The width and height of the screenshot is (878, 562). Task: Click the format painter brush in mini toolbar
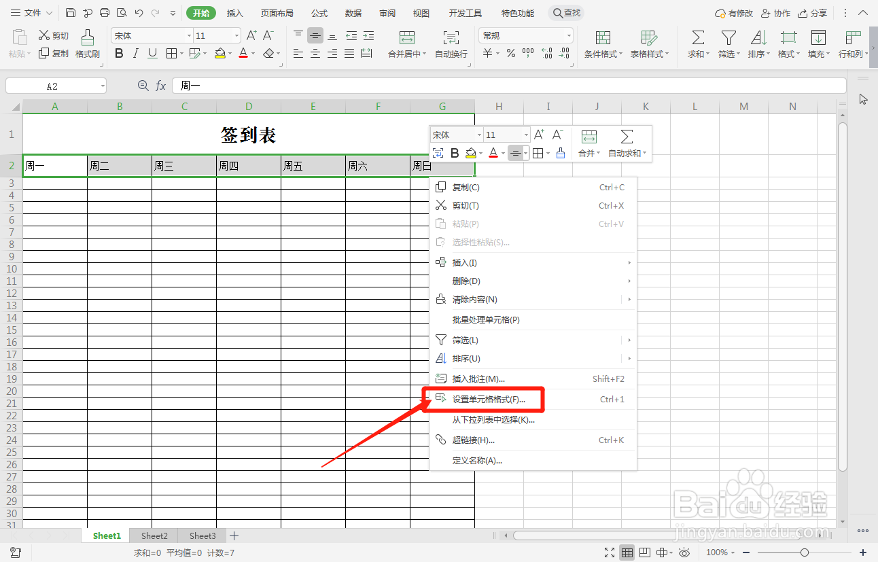click(x=561, y=154)
